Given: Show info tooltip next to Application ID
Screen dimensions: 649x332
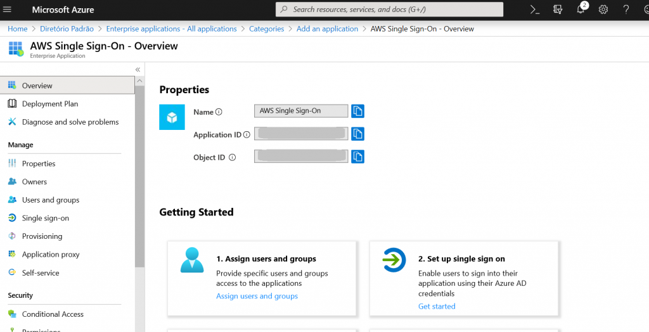Looking at the screenshot, I should (247, 134).
